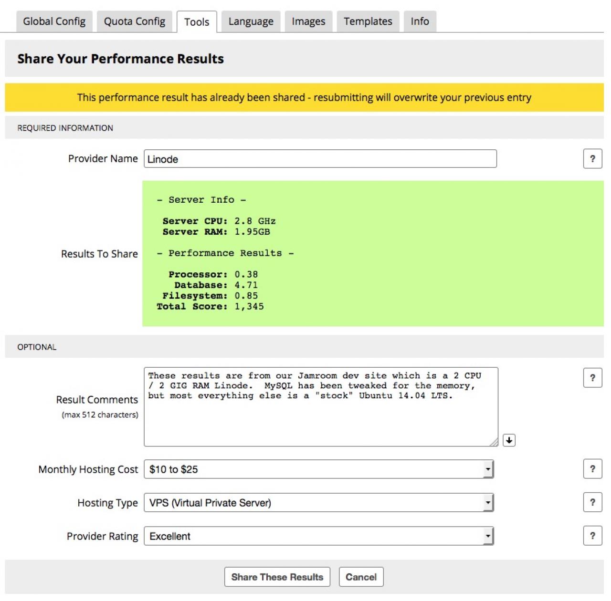611x601 pixels.
Task: Expand the Monthly Hosting Cost dropdown
Action: pos(487,469)
